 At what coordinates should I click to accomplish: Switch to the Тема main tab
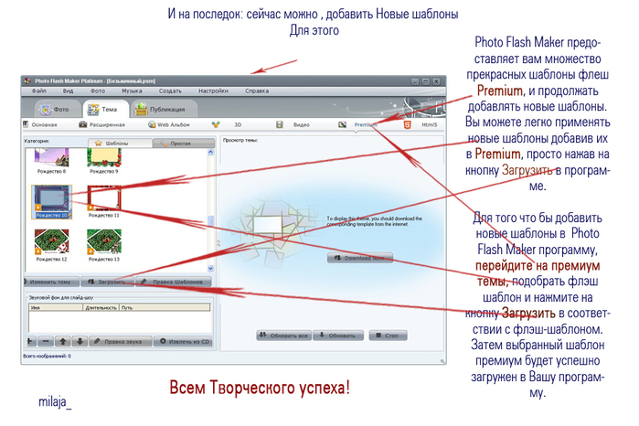tap(105, 110)
